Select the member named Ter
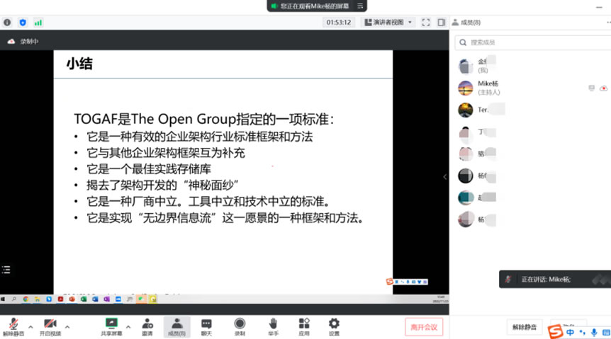 (x=533, y=110)
